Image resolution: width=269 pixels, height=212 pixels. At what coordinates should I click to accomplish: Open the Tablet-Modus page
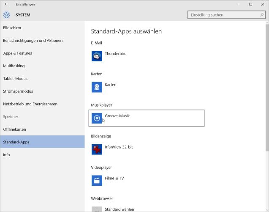pos(42,79)
